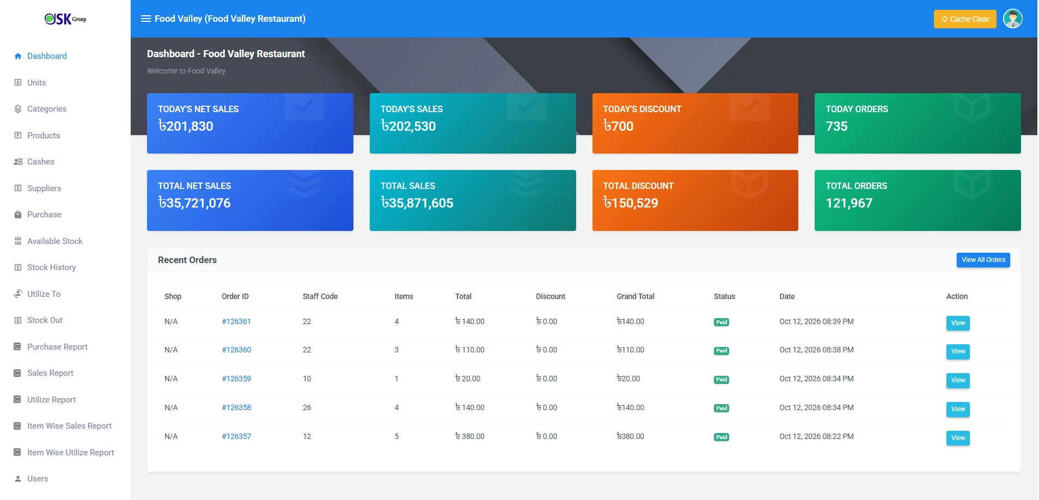The image size is (1039, 500).
Task: Click the Users person icon
Action: (18, 479)
